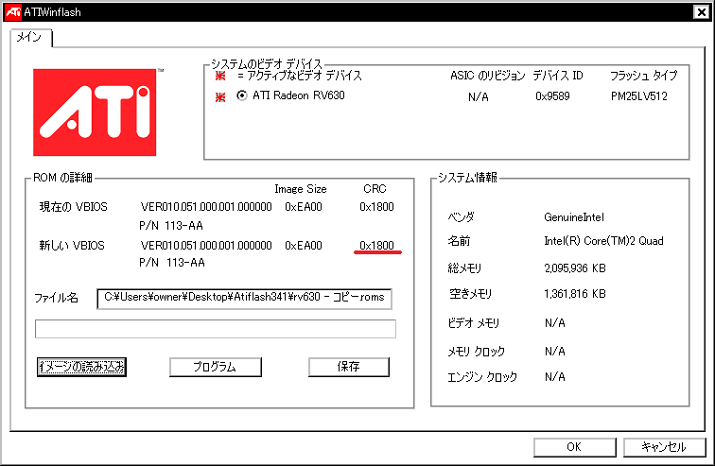Viewport: 715px width, 466px height.
Task: Select the ATI Radeon RV630 radio button
Action: 242,95
